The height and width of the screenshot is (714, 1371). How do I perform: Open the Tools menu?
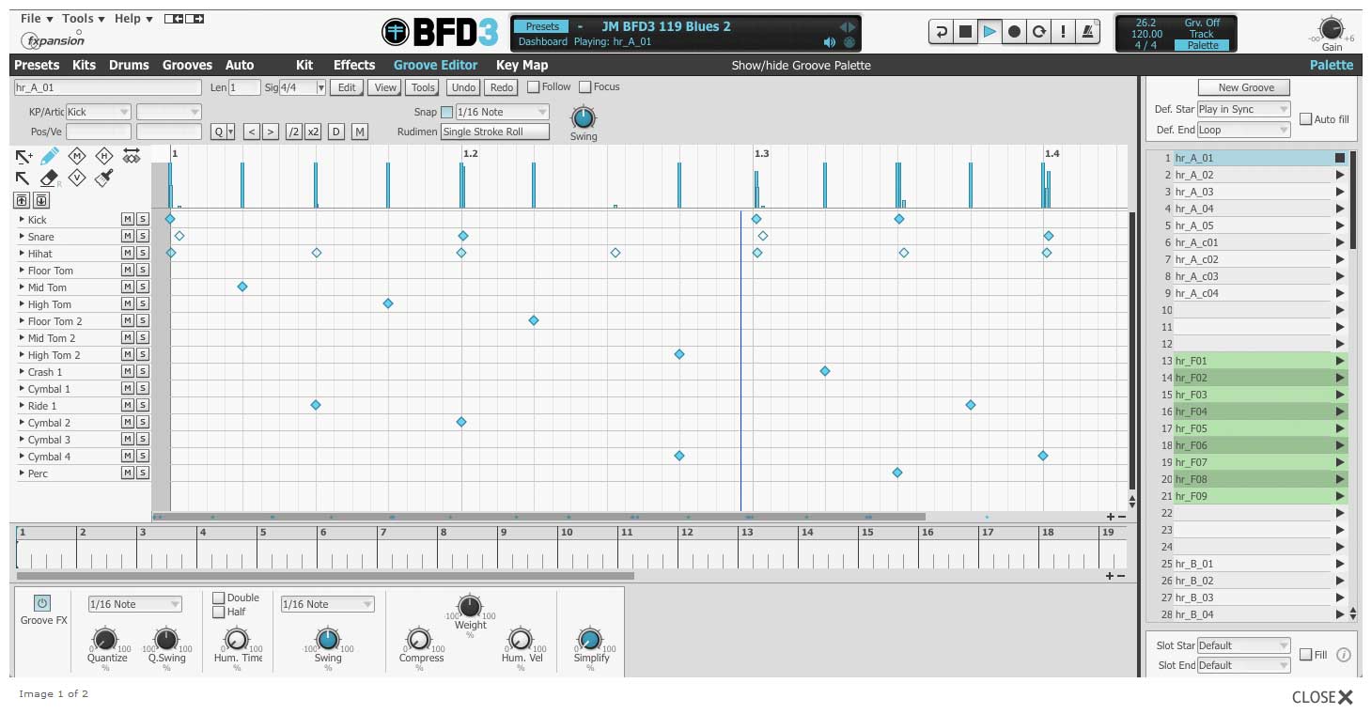[x=82, y=19]
